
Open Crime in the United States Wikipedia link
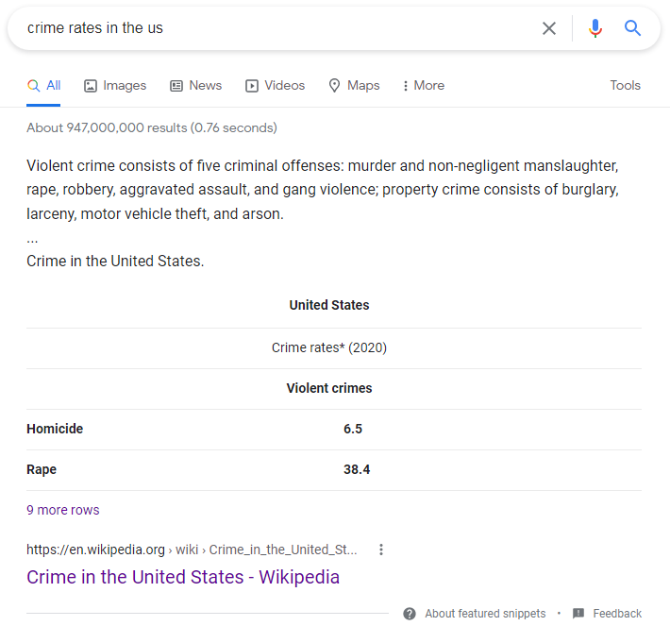click(183, 577)
